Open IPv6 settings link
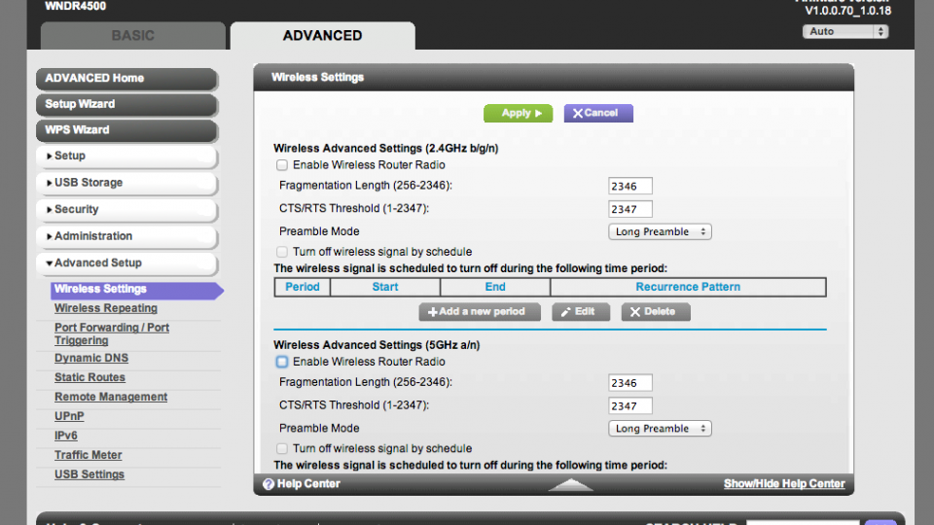The image size is (934, 525). (65, 436)
